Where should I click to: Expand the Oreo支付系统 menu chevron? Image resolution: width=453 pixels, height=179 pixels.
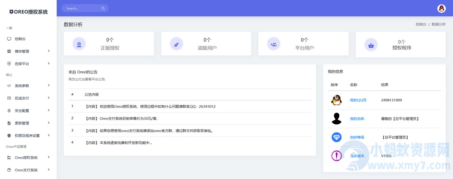(48, 170)
